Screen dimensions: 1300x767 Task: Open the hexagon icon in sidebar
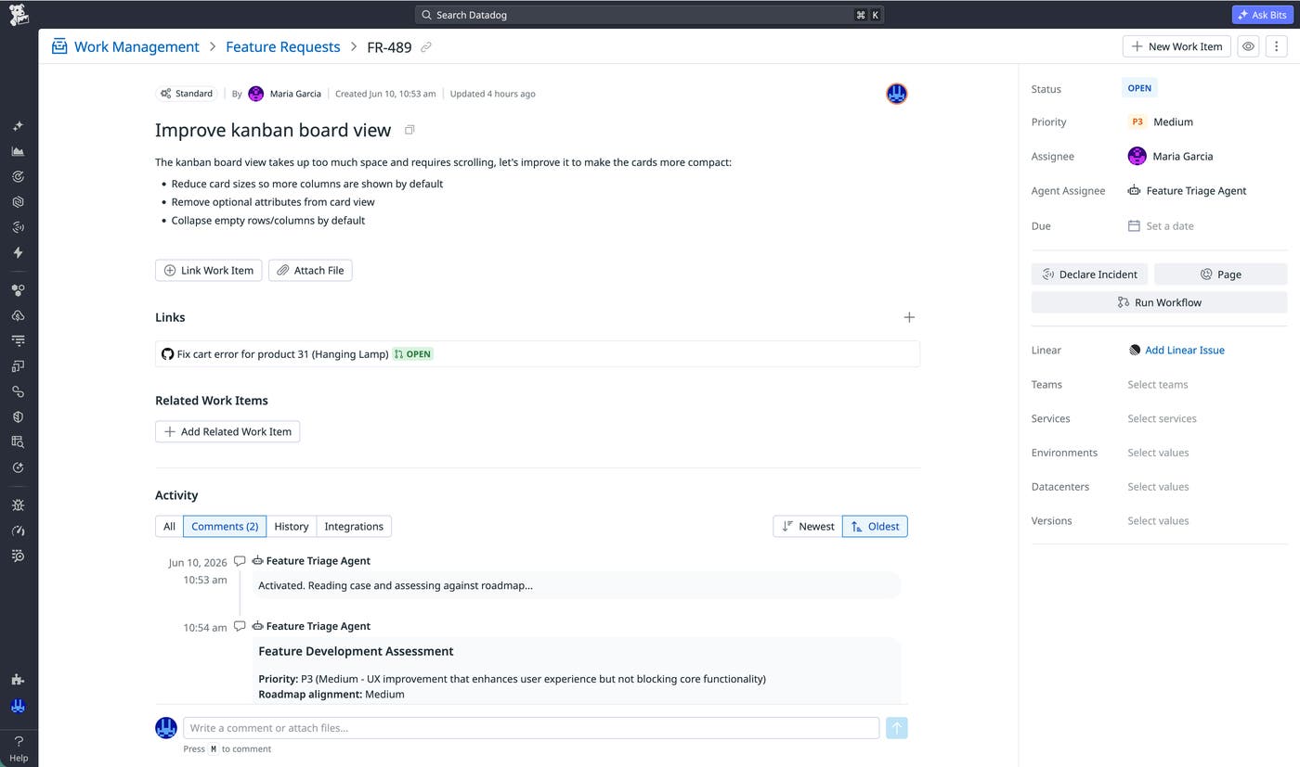(18, 201)
